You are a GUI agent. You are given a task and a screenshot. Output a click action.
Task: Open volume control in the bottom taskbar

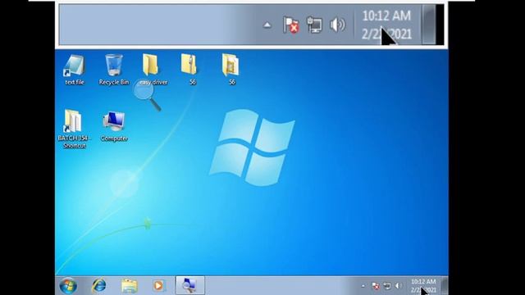[x=398, y=286]
